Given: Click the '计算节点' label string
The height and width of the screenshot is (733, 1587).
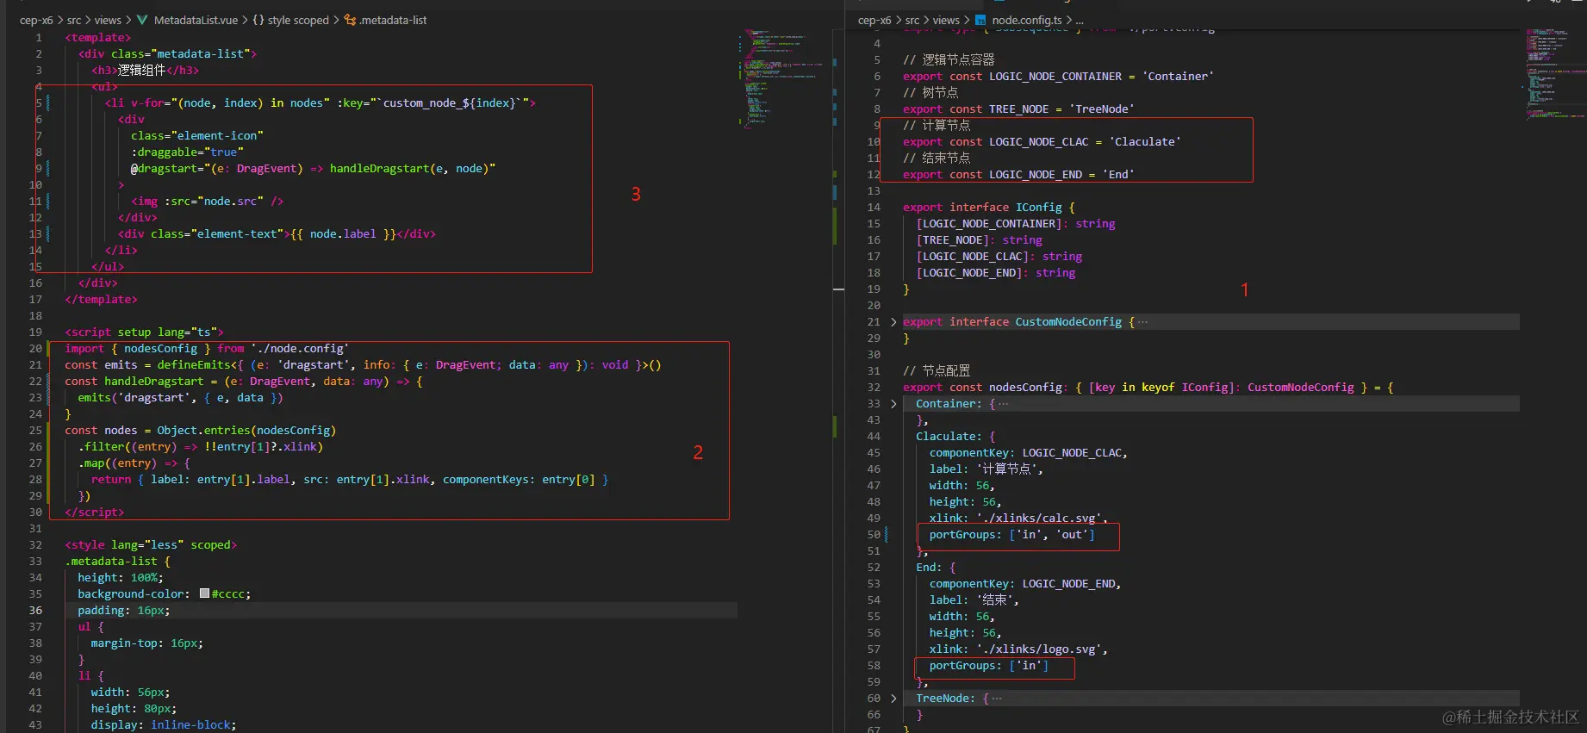Looking at the screenshot, I should coord(1006,469).
